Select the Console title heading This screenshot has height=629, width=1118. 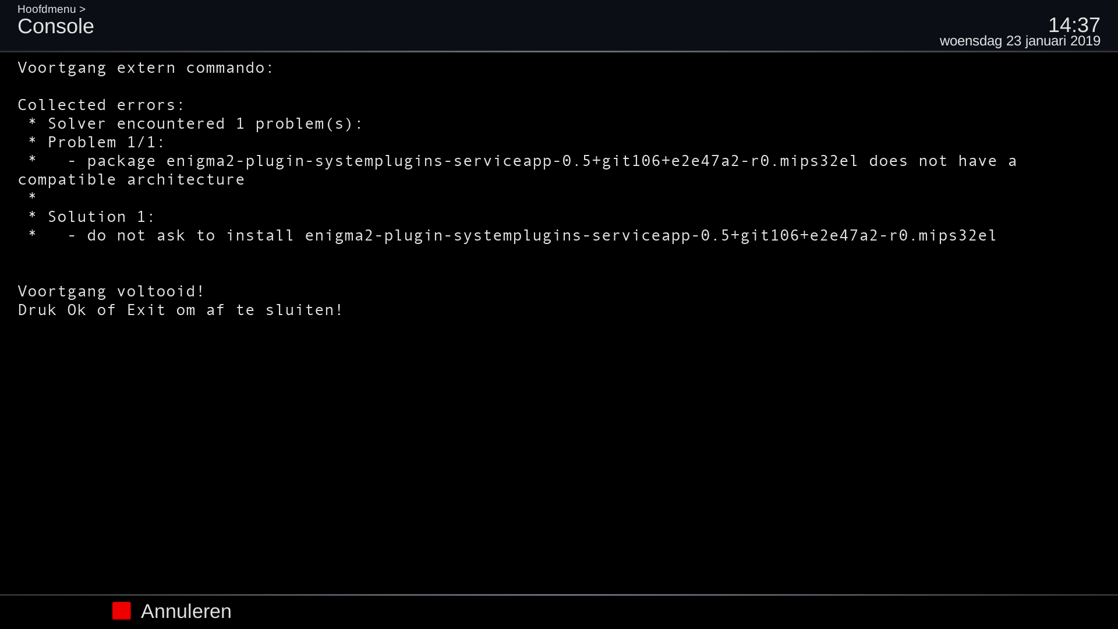[x=56, y=26]
